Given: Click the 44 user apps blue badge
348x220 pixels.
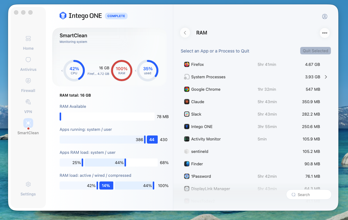Looking at the screenshot, I should point(152,140).
